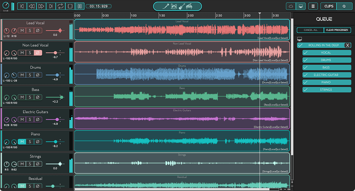Select the microphone vocal icon in top toolbar
Screen dimensions: 355x191
[166, 6]
